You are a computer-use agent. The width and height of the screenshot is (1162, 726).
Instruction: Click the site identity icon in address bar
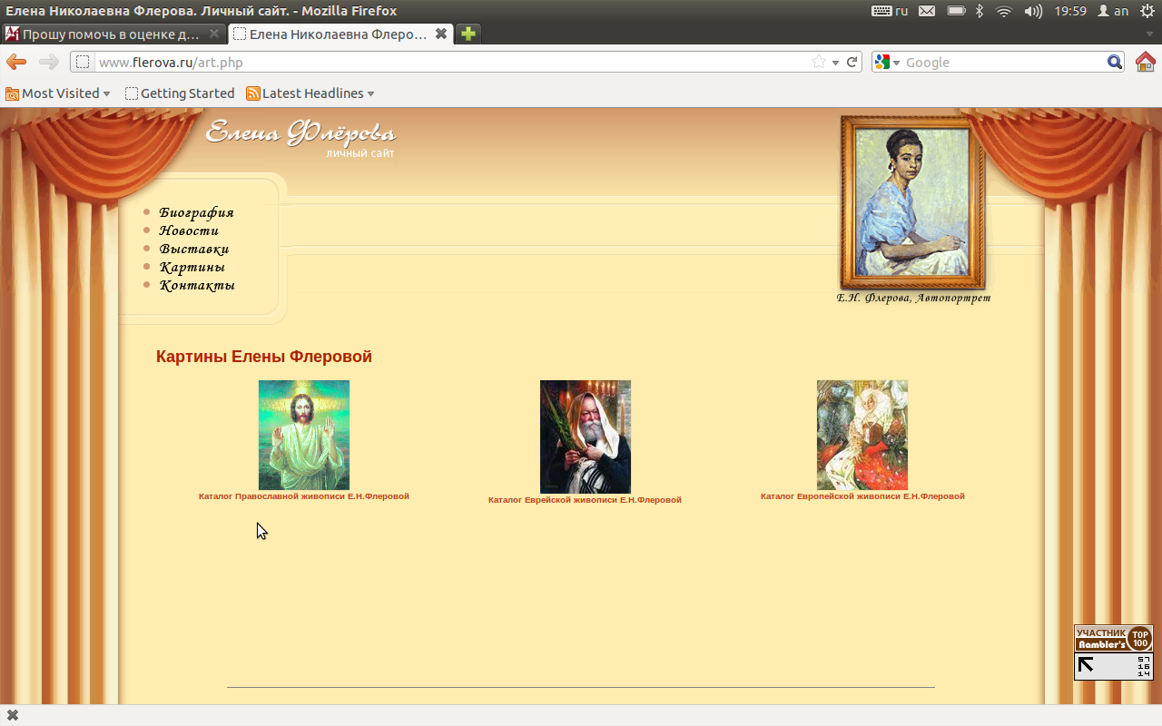point(83,62)
